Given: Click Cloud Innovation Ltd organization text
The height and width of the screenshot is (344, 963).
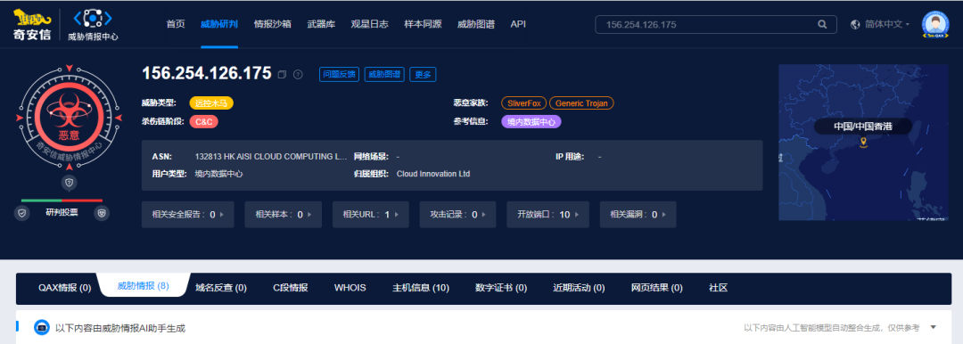Looking at the screenshot, I should coord(433,174).
